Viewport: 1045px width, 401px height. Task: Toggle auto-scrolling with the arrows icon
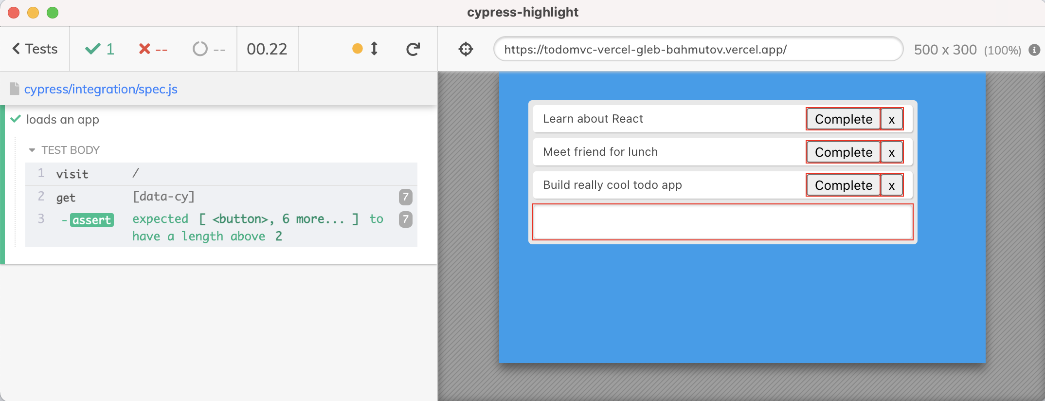(374, 49)
